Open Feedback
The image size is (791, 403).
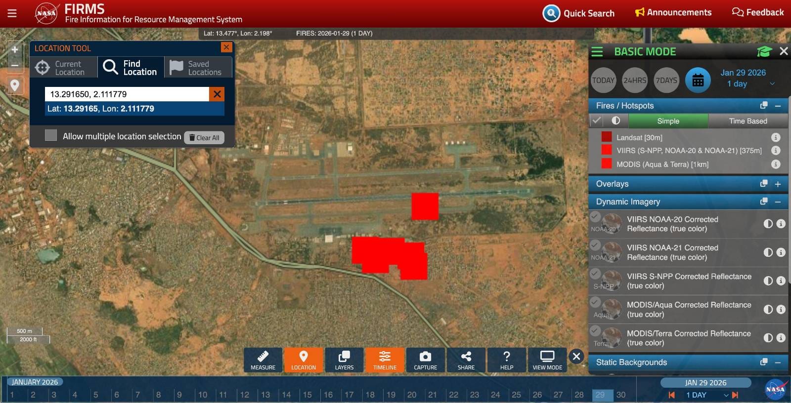click(758, 12)
